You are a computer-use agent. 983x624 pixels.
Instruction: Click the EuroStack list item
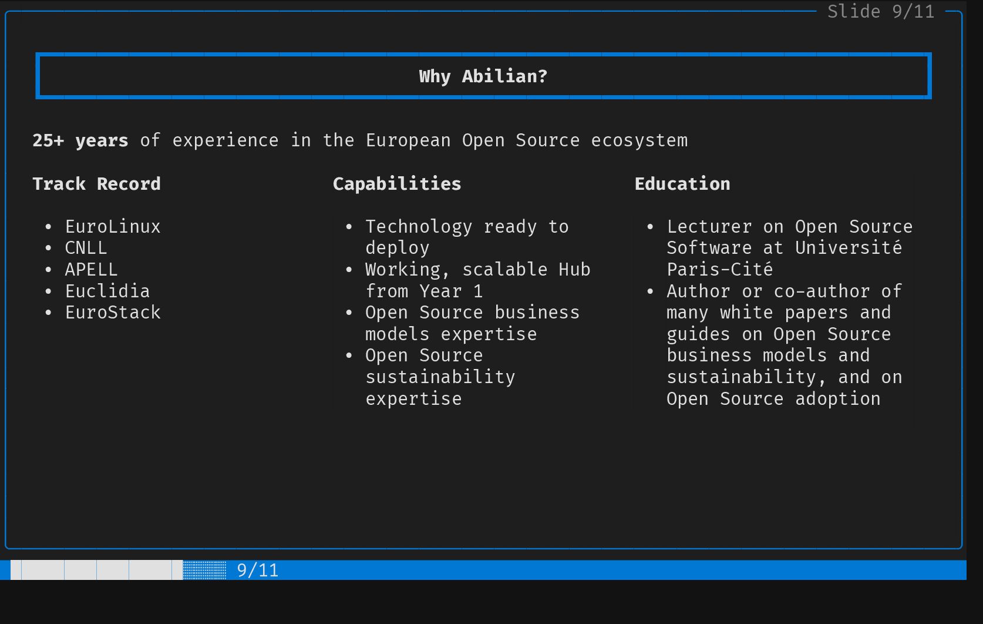coord(113,313)
